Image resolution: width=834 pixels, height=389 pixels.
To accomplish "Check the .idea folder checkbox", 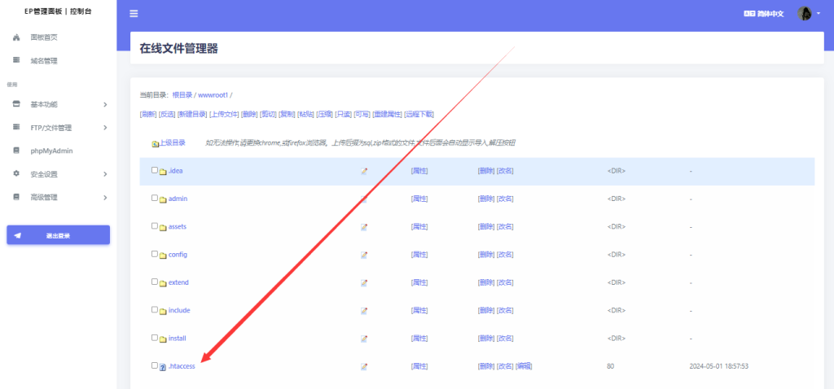I will pos(155,170).
